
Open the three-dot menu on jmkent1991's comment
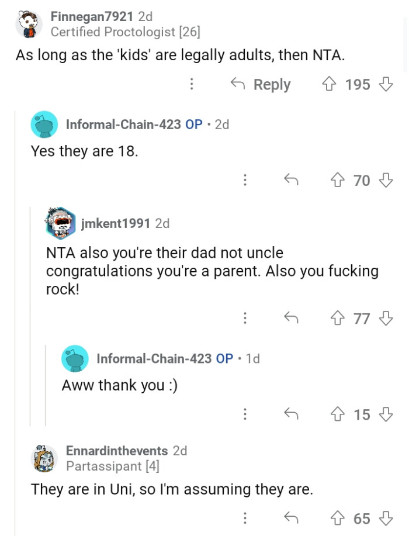pyautogui.click(x=245, y=319)
